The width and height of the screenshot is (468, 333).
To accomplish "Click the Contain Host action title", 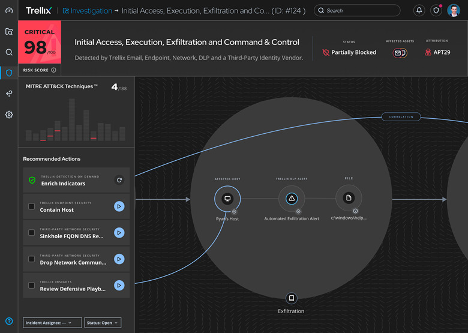I will [57, 210].
